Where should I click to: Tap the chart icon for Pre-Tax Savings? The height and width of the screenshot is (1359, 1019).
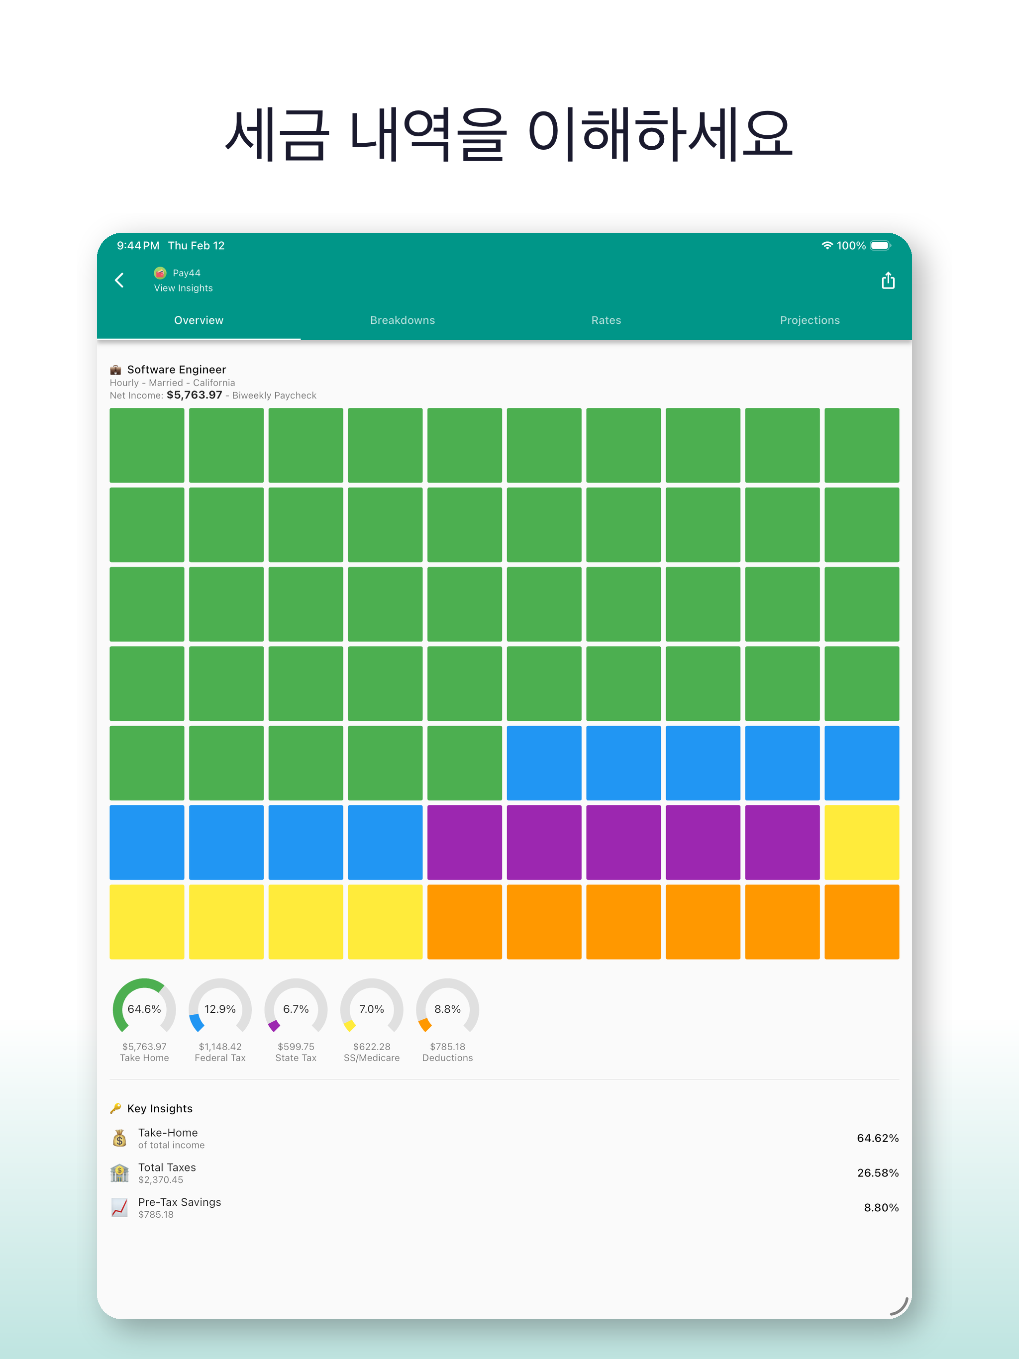coord(120,1208)
